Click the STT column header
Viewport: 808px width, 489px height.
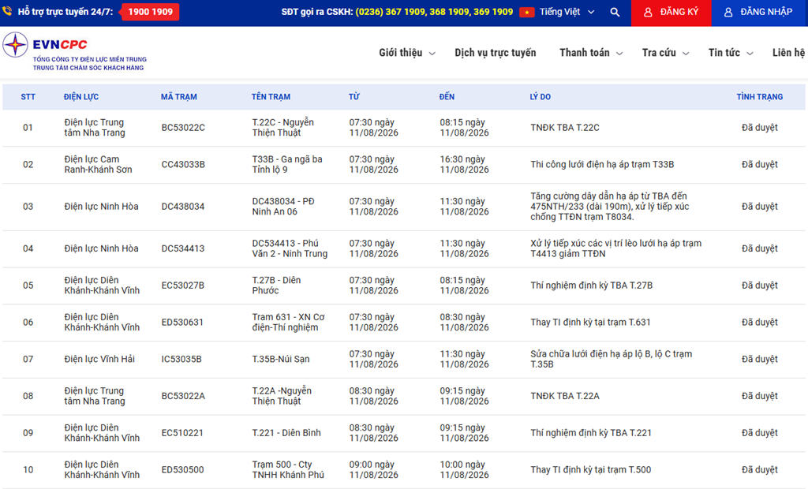click(28, 97)
